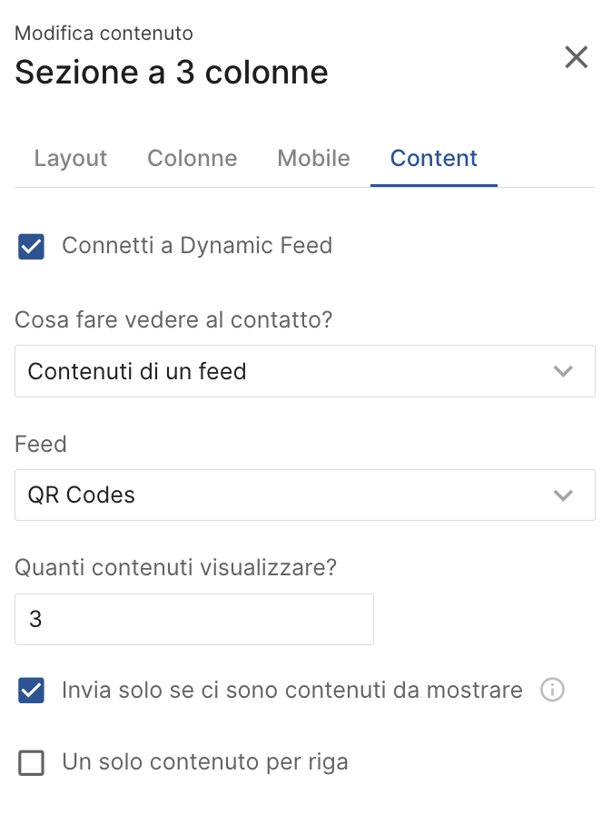Click the Sezione a 3 colonne heading
612x833 pixels.
coord(172,72)
